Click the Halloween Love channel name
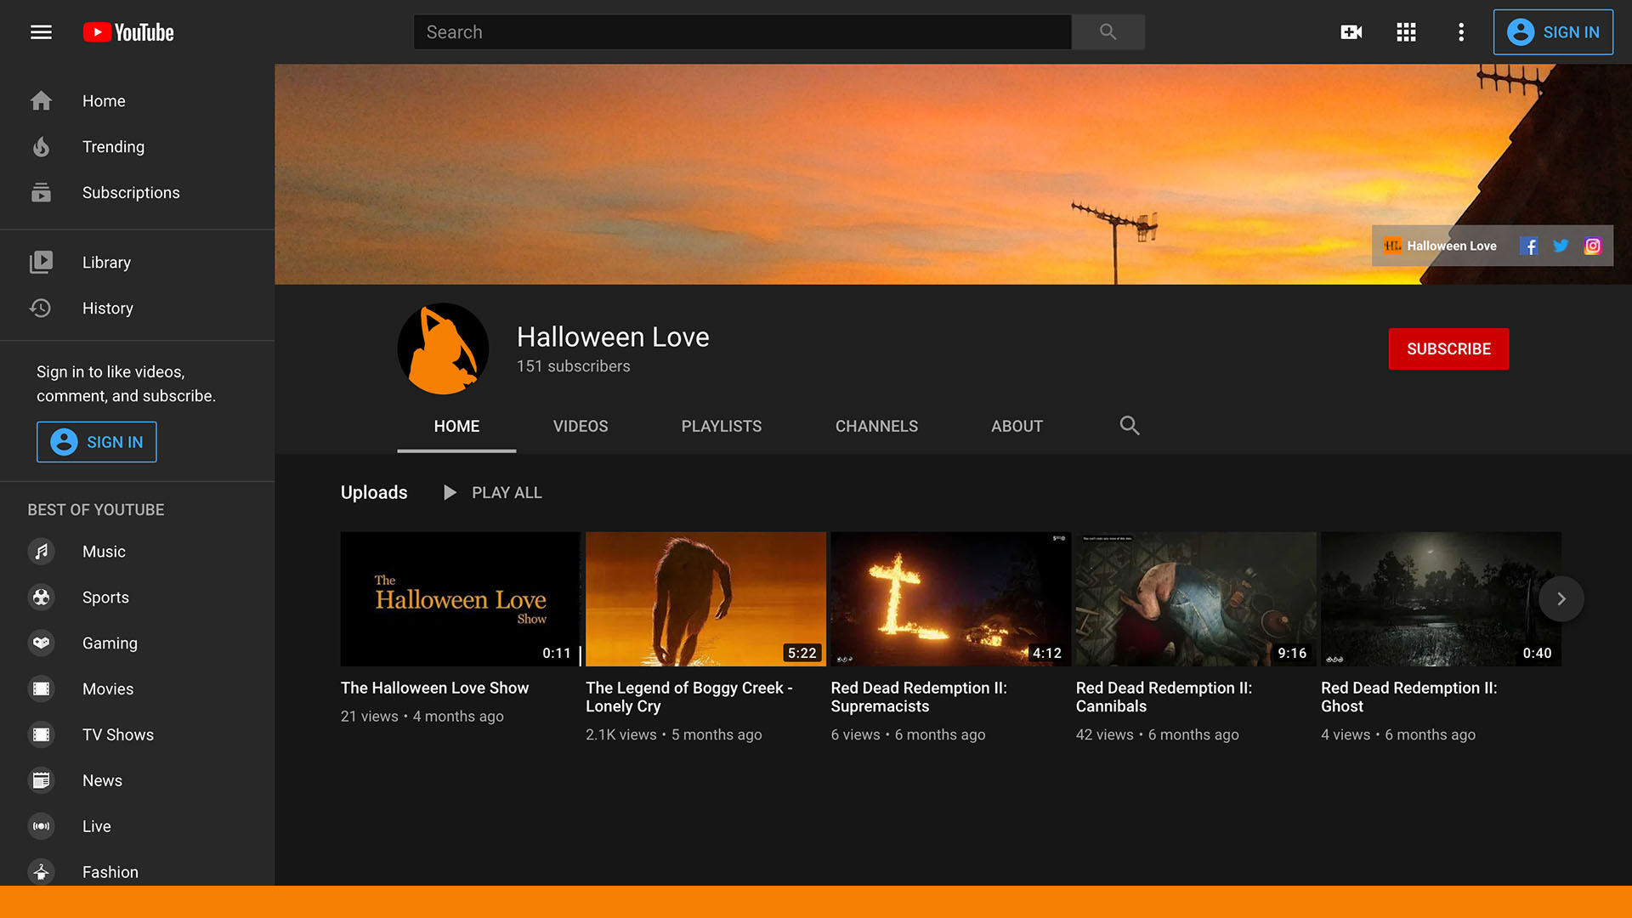This screenshot has width=1632, height=918. (613, 337)
